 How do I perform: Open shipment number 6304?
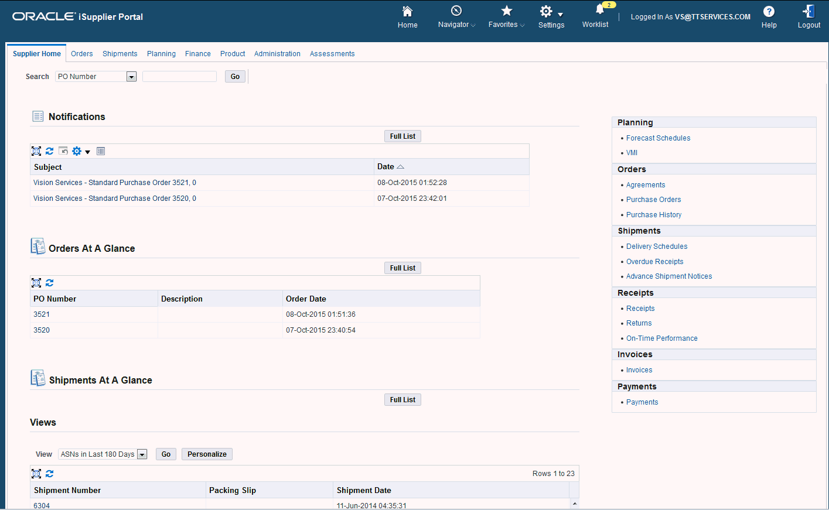(x=42, y=505)
